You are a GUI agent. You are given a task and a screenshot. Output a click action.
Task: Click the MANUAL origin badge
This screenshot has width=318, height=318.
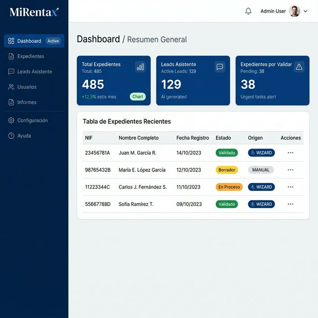point(261,170)
